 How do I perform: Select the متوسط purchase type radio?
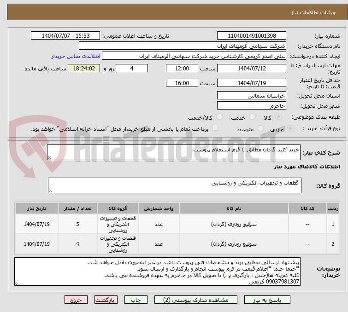[260, 128]
